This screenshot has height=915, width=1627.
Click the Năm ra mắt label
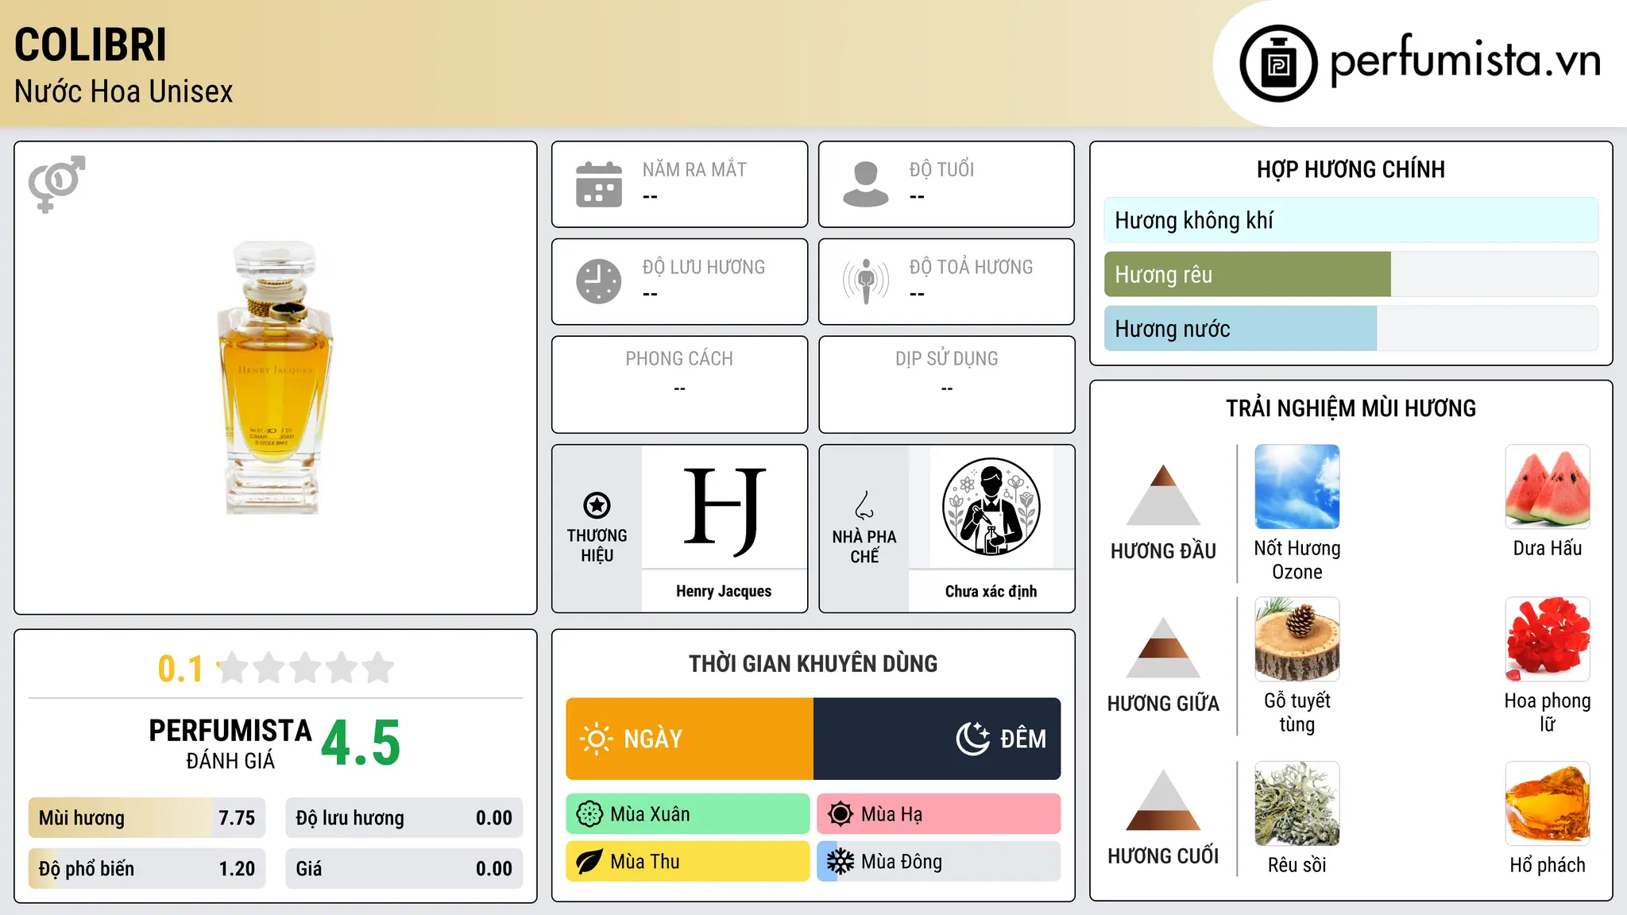[694, 169]
